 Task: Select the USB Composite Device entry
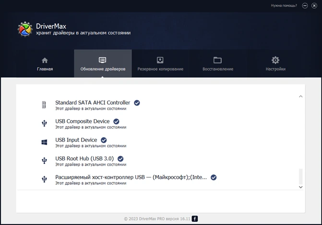tap(83, 121)
